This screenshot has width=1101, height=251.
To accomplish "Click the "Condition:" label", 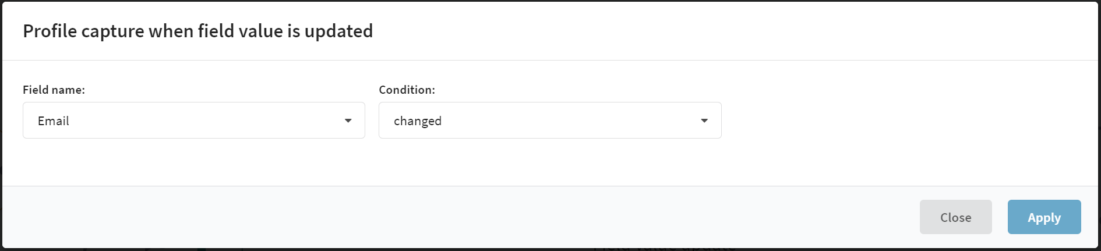I will 407,90.
